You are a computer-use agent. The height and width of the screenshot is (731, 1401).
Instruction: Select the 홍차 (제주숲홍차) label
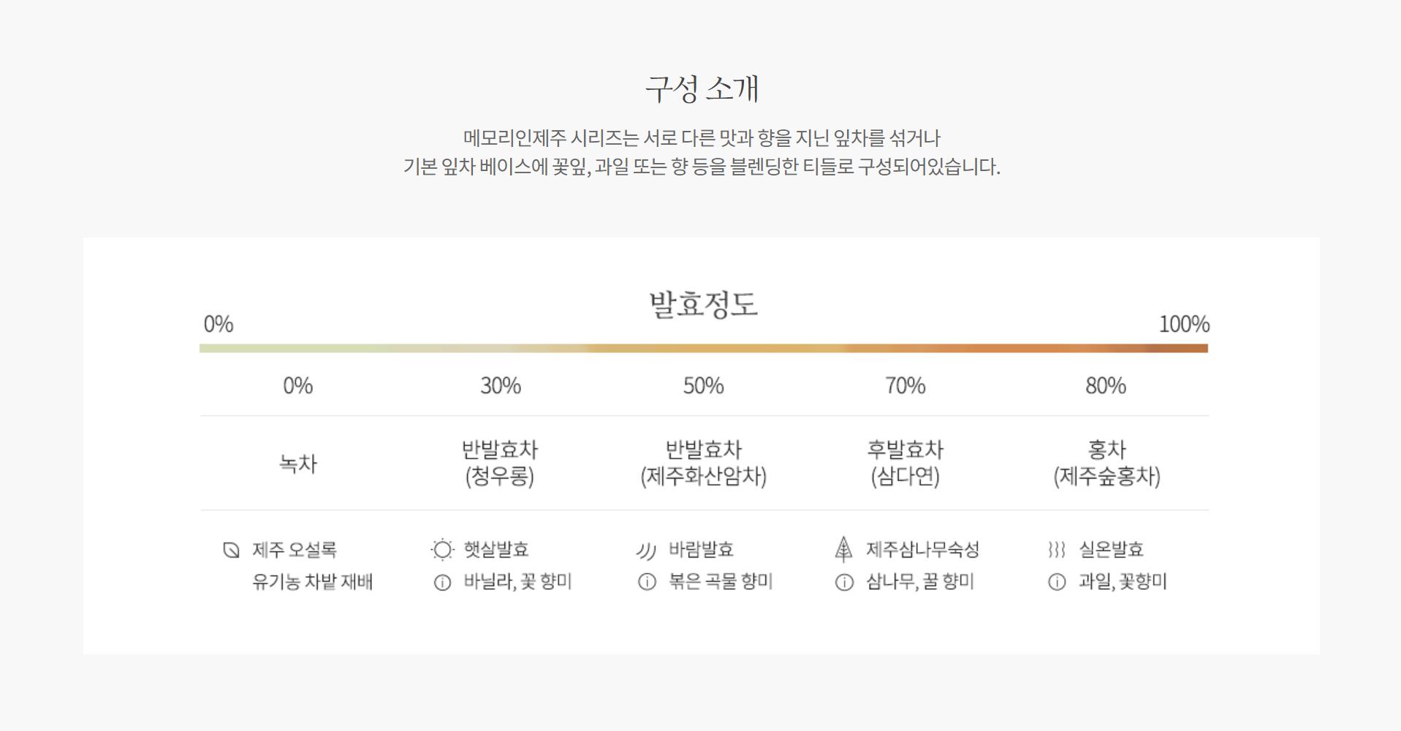(1106, 463)
